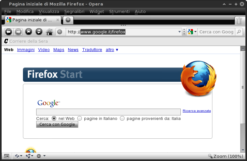Toggle the panel from status bar
The image size is (247, 161).
6,156
